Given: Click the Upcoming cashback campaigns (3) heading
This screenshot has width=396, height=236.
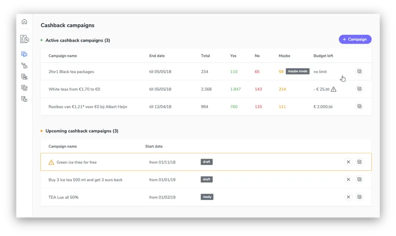Looking at the screenshot, I should point(82,131).
